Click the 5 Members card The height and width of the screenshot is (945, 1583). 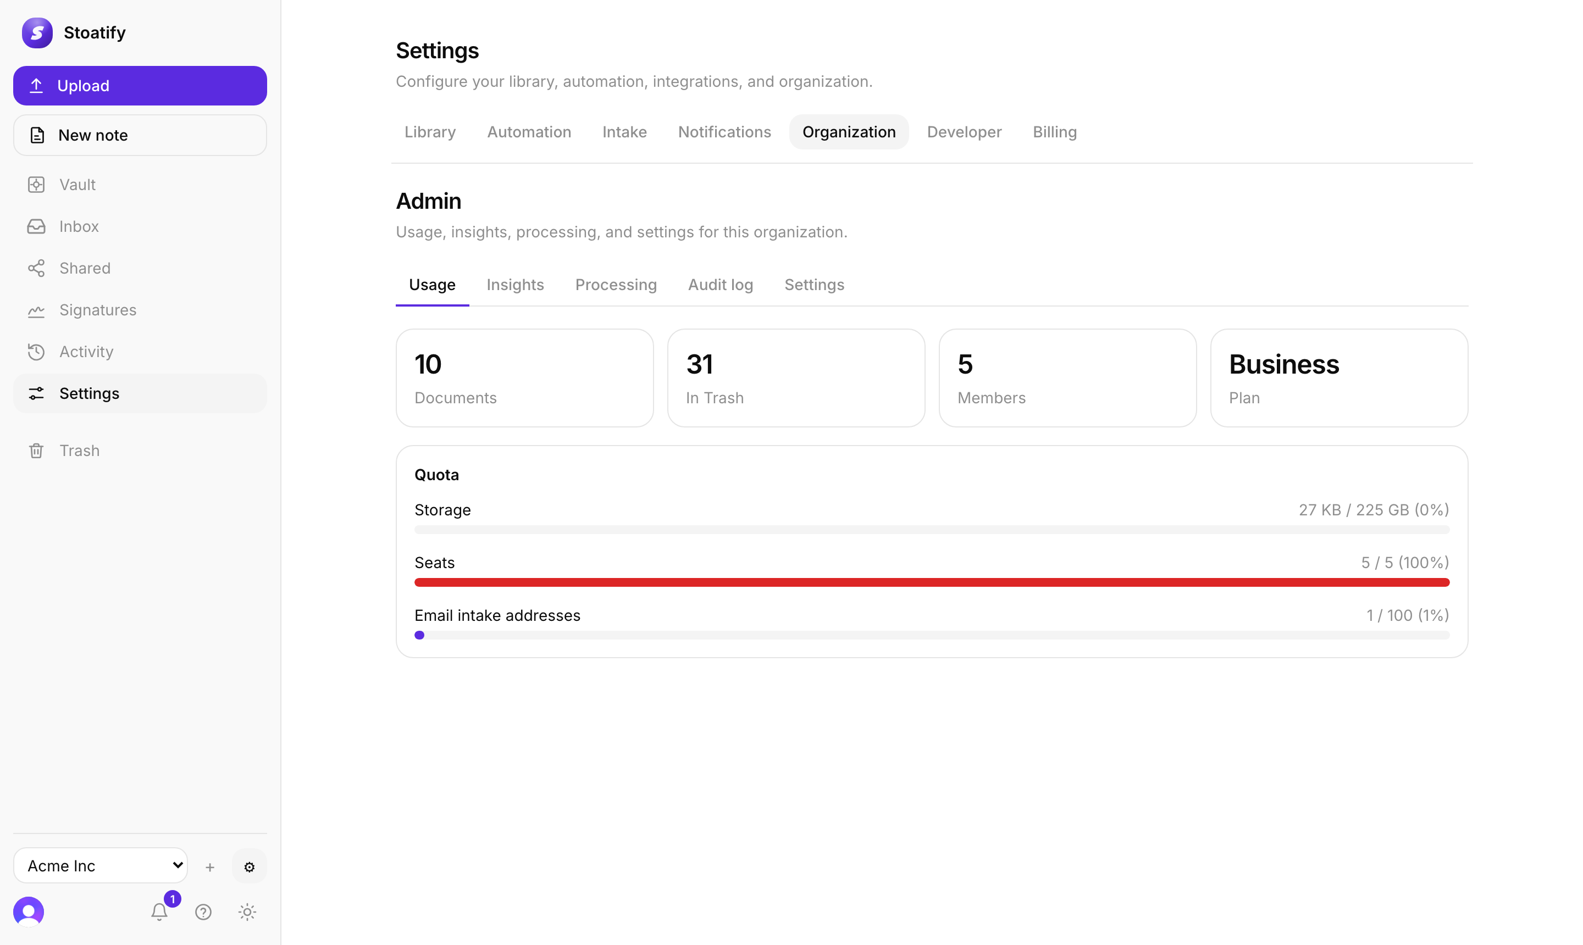[1067, 377]
